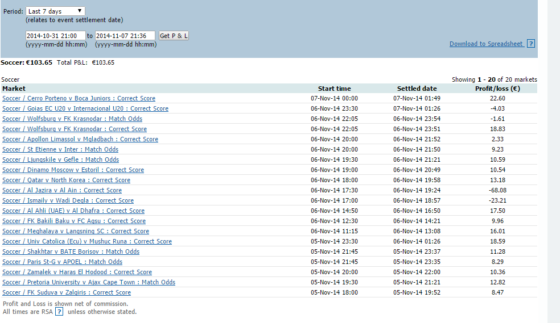Viewport: 560px width, 323px height.
Task: Open Wolfsburg v FK Krasnodar Correct Score
Action: pos(75,129)
